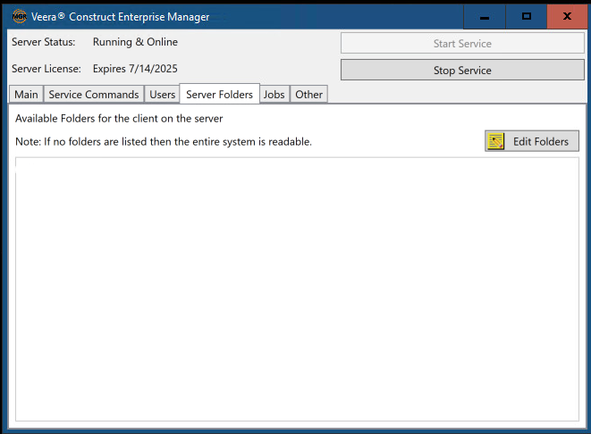Click the window title 'Veera Construct Enterprise Manager'

tap(120, 17)
